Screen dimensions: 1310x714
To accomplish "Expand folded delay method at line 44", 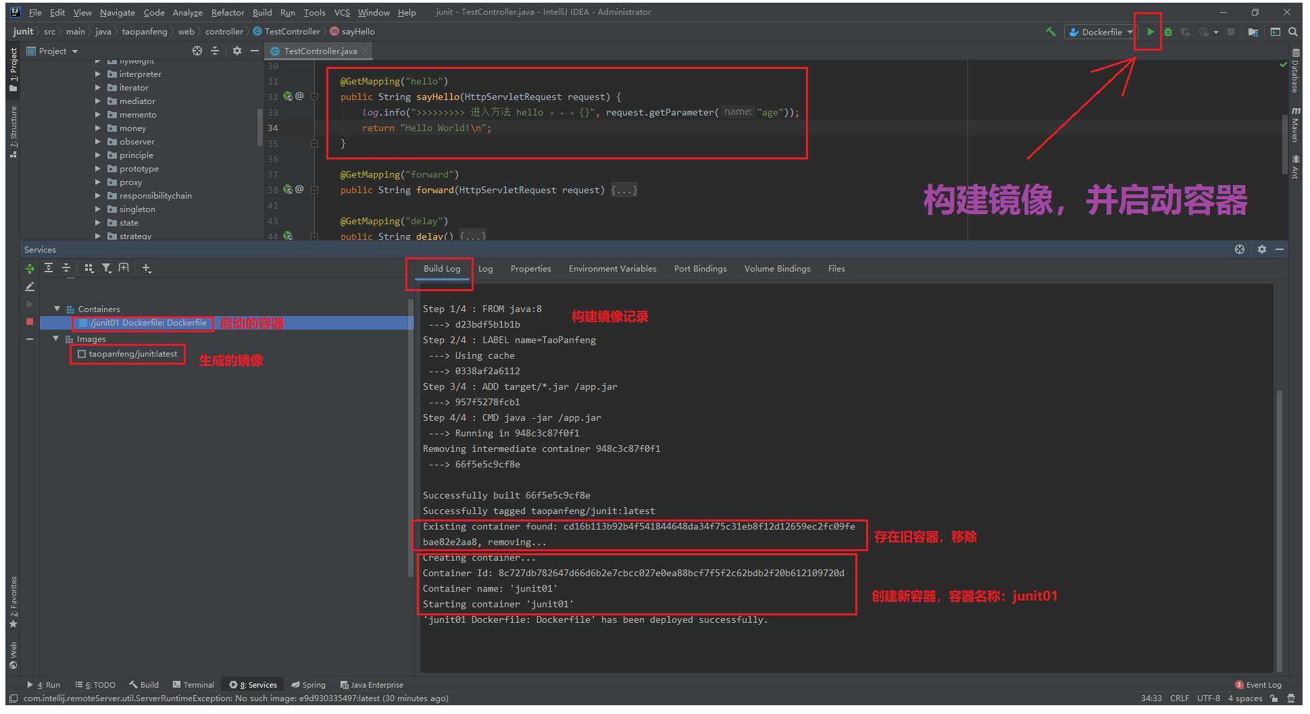I will (x=314, y=236).
